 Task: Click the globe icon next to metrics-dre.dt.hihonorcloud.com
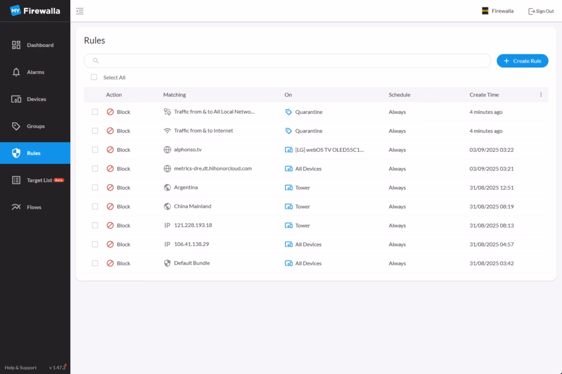(167, 169)
